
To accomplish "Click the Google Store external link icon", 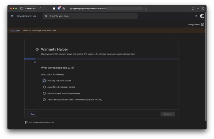I will [202, 25].
